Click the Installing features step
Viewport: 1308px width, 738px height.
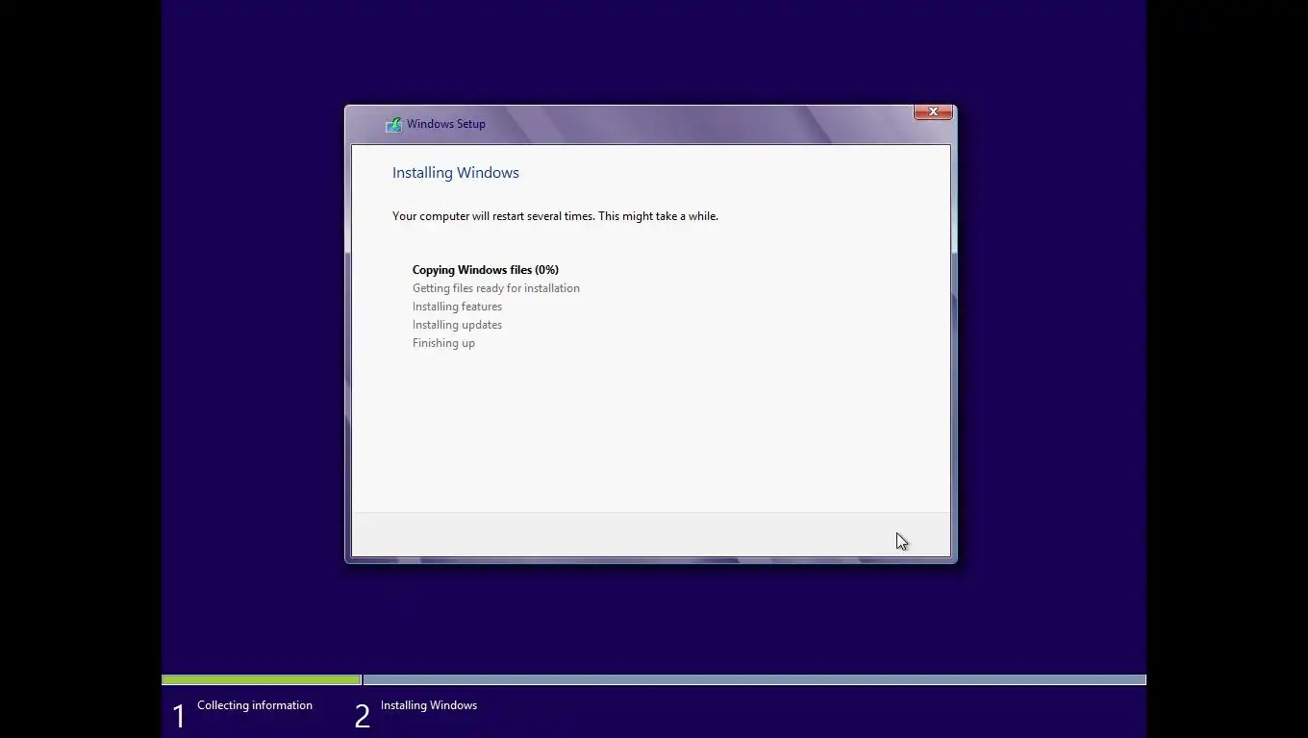[x=457, y=307]
